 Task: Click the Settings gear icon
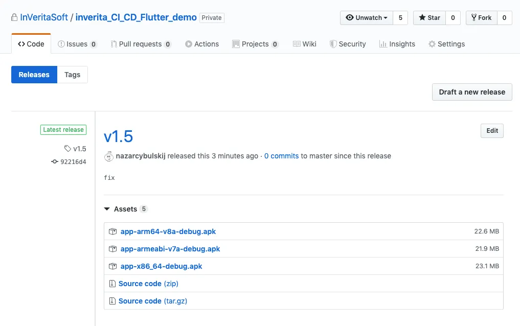click(x=432, y=44)
